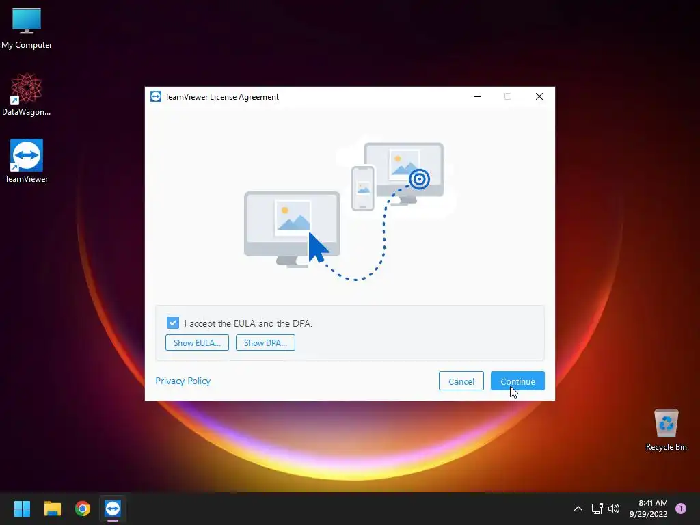
Task: Click the TeamViewer logo in dialog title bar
Action: click(156, 96)
